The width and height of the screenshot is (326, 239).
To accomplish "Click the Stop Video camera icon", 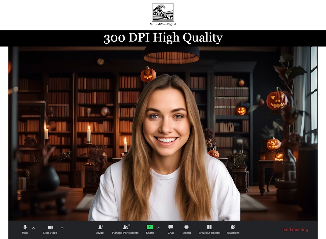I will [51, 227].
